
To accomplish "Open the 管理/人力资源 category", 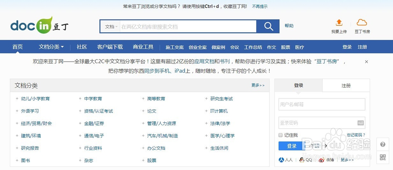I will [162, 123].
